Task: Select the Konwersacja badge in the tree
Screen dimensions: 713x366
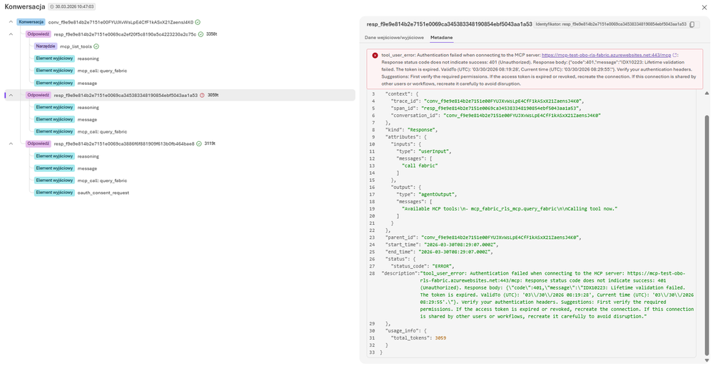Action: (x=31, y=22)
